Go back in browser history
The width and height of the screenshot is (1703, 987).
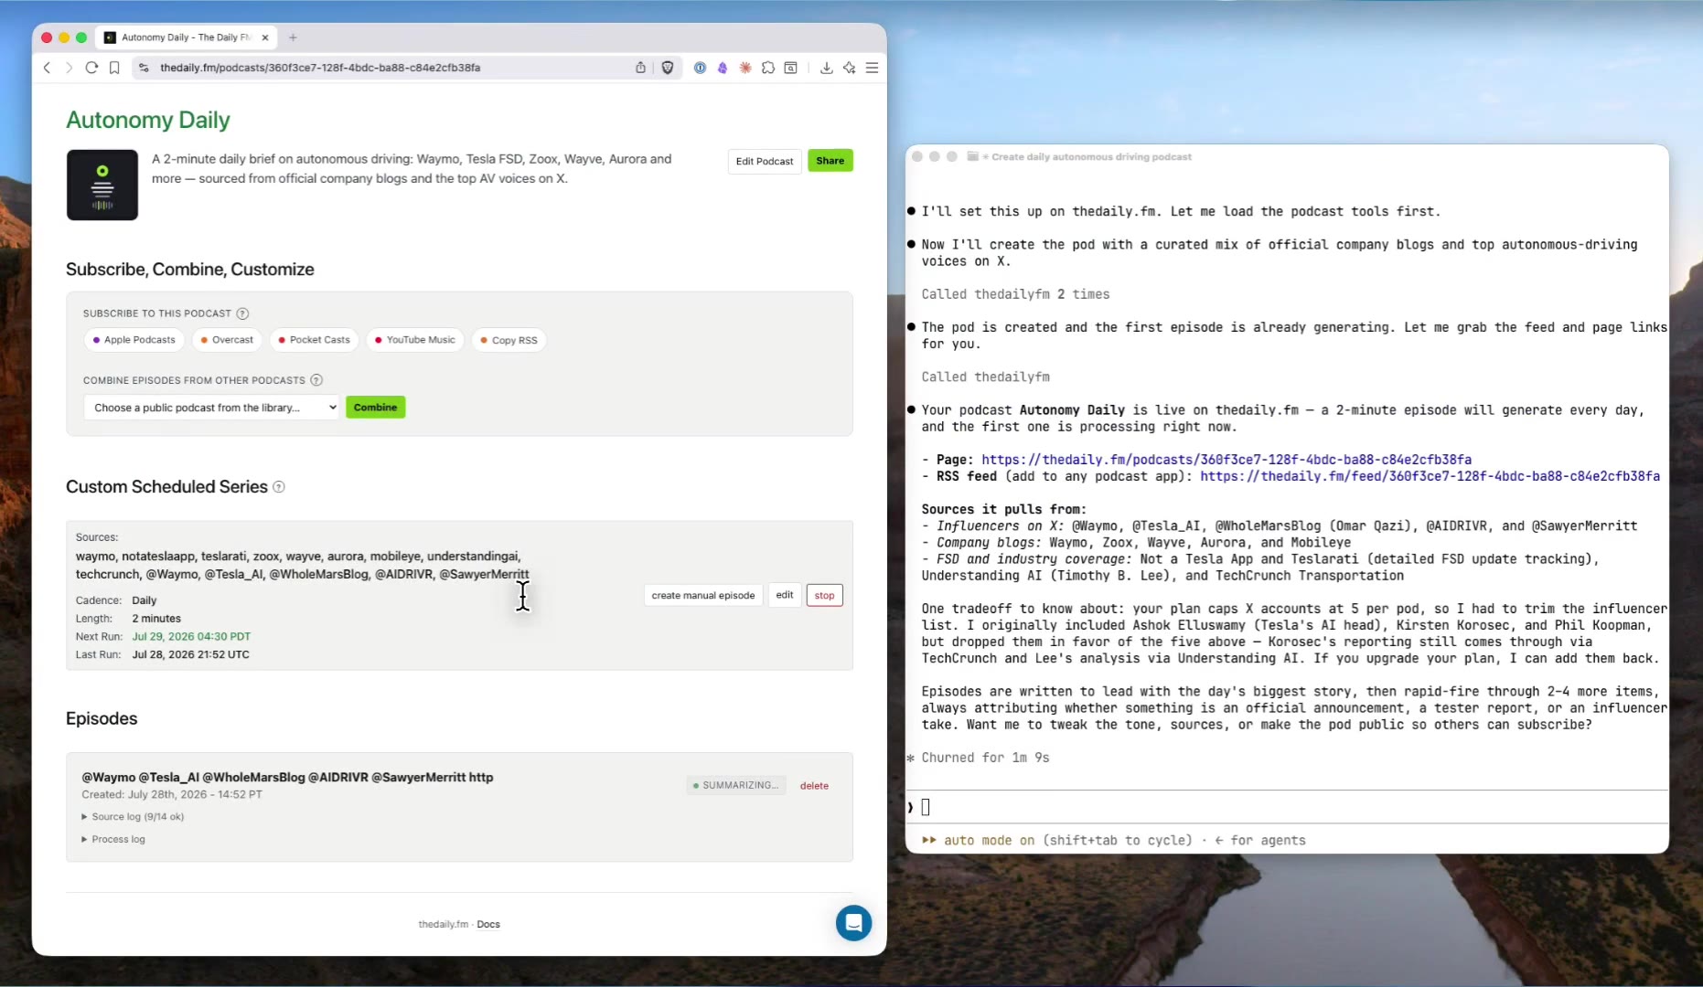coord(48,68)
